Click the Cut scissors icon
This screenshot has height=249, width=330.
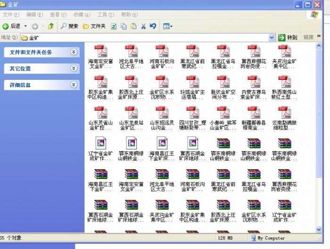143,26
